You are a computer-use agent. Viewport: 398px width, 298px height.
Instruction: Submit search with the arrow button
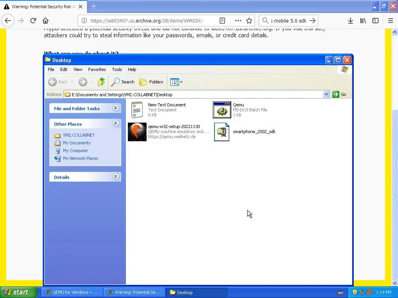(313, 21)
